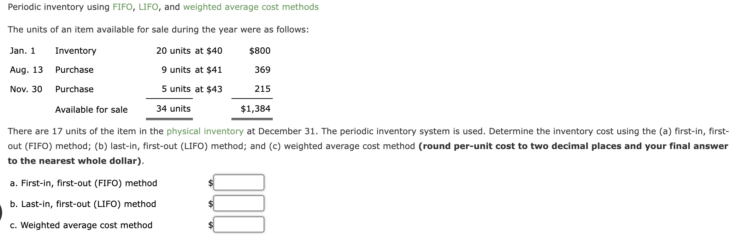Select the Aug. 13 Purchase row
The width and height of the screenshot is (742, 243).
141,70
